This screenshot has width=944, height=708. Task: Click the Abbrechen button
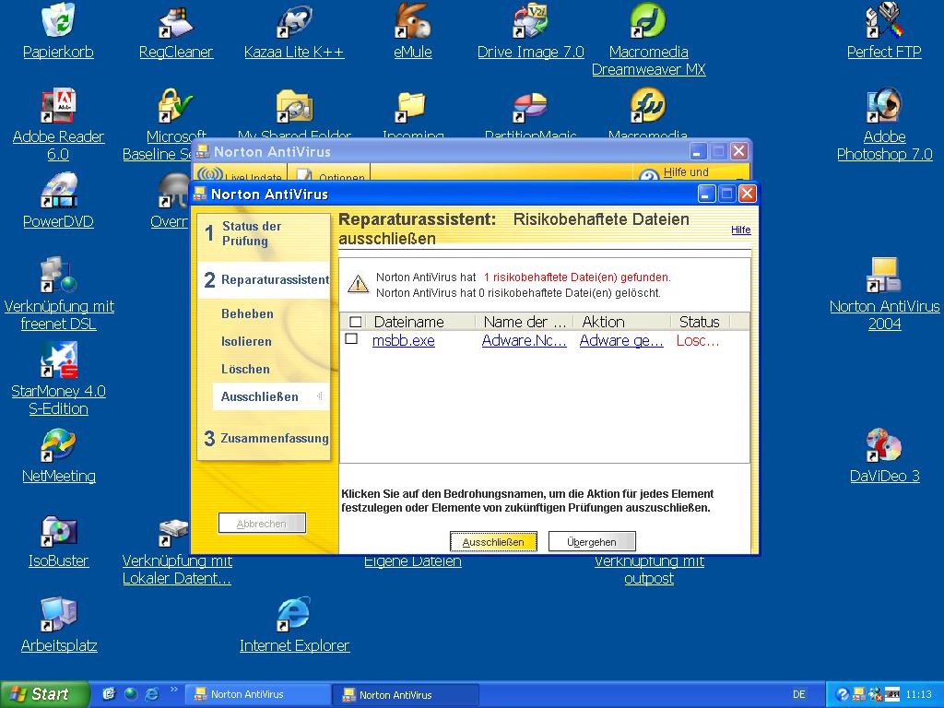point(262,524)
